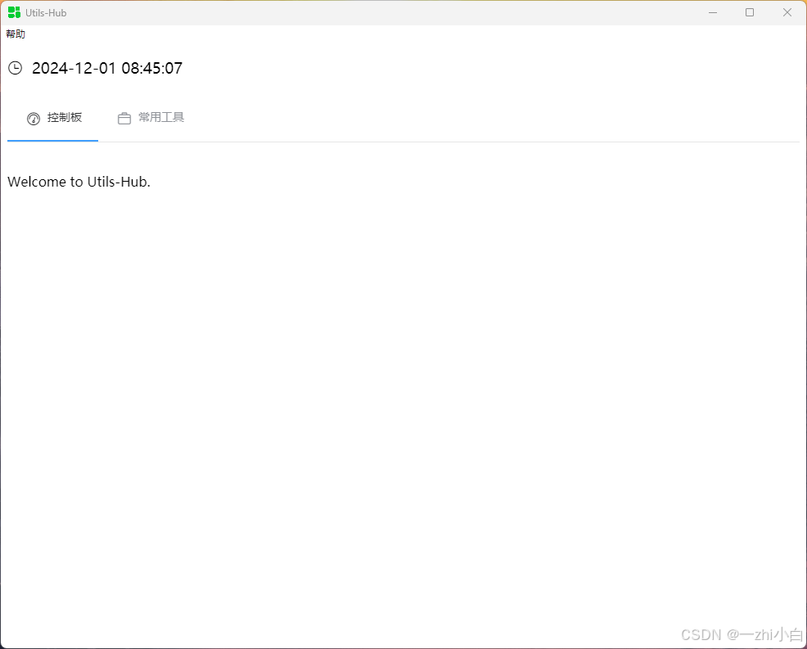
Task: Click the date-time text 2024-12-01 08:45:07
Action: tap(107, 68)
